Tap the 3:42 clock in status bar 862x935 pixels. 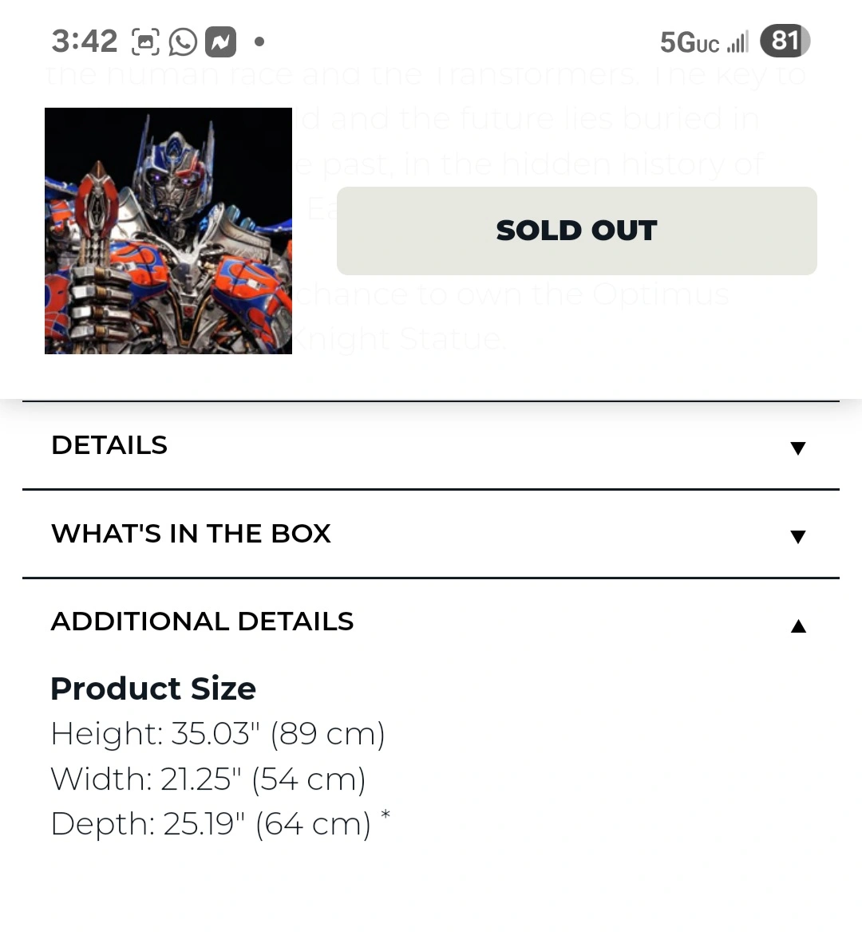(x=84, y=41)
